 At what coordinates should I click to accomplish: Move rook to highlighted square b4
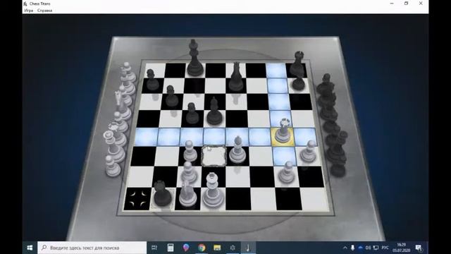169,136
